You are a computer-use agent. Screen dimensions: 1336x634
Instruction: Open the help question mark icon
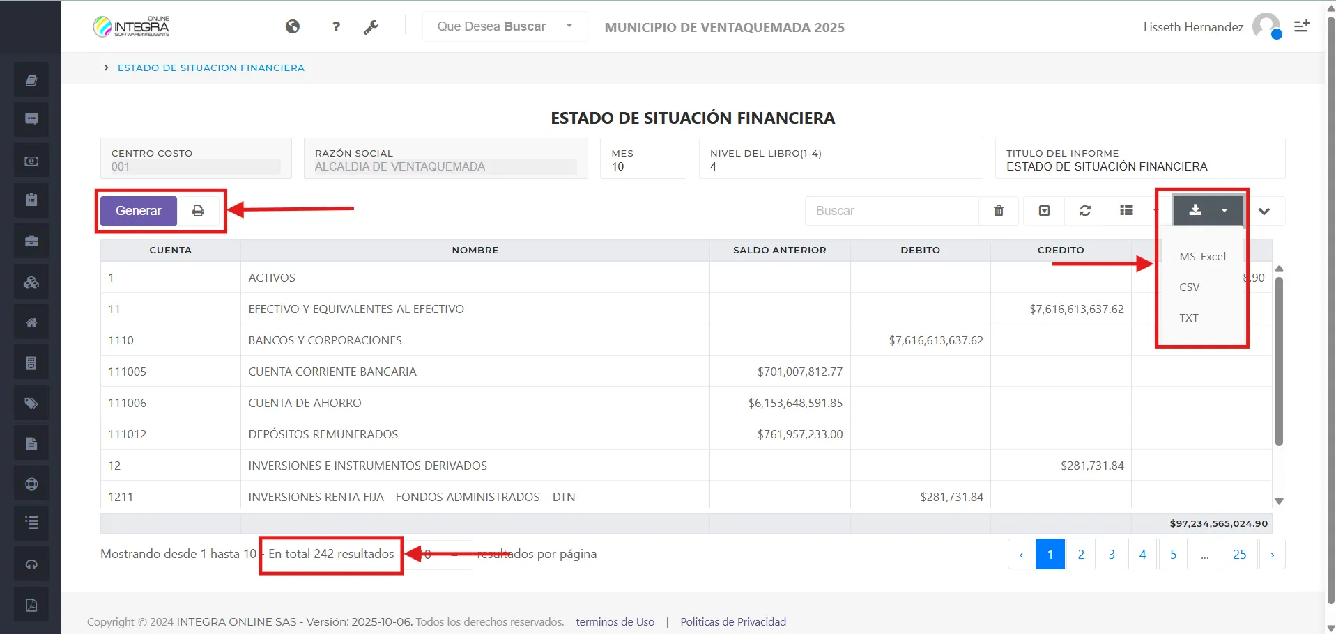click(336, 26)
